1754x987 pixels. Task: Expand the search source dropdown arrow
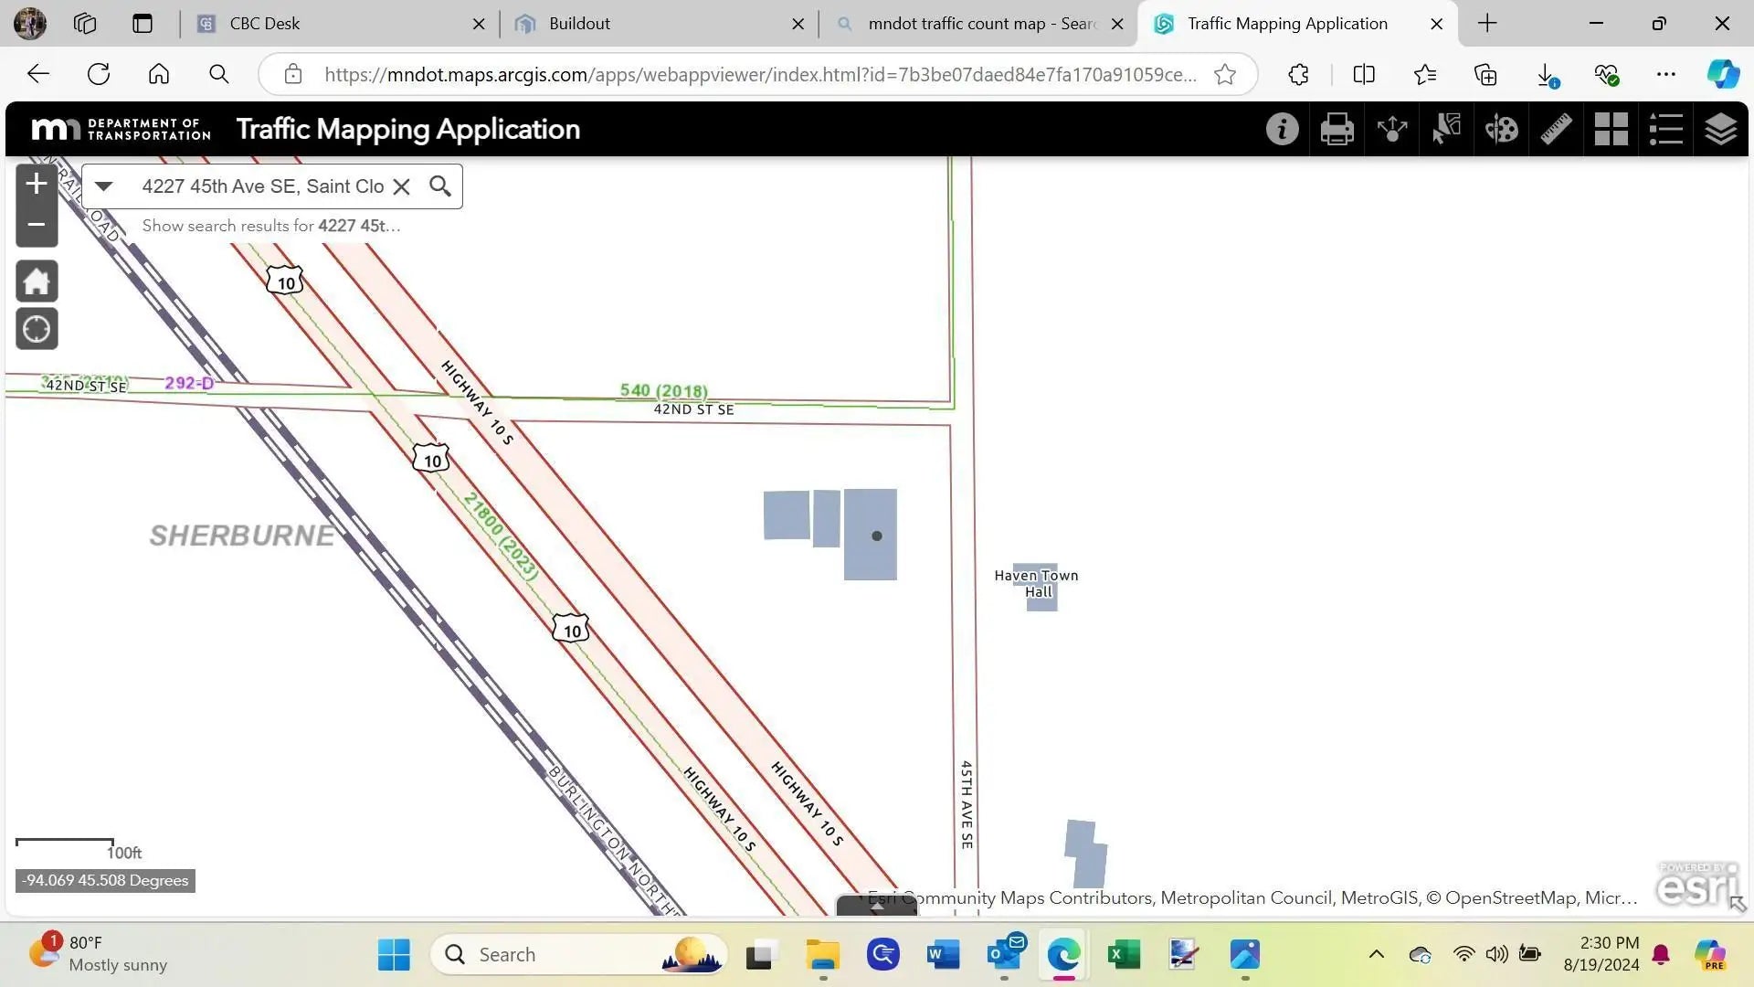click(103, 186)
